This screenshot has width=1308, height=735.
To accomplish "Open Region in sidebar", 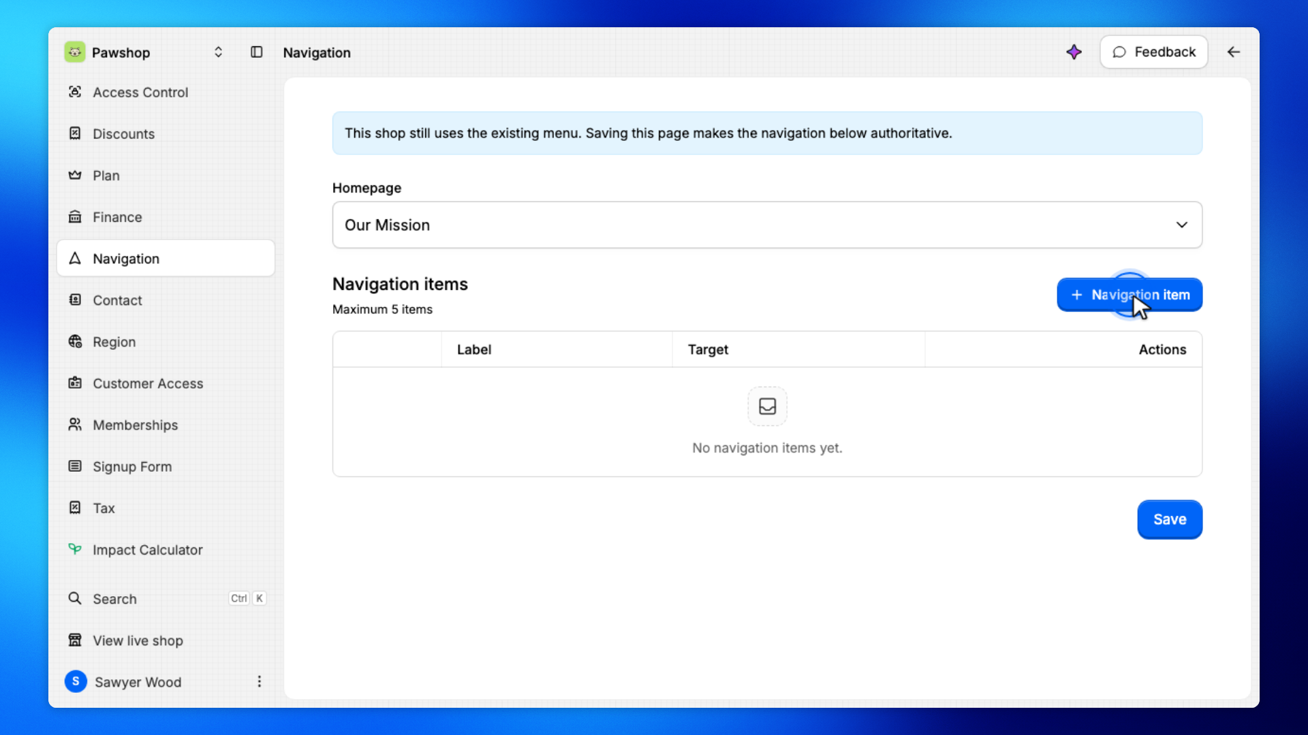I will [166, 342].
